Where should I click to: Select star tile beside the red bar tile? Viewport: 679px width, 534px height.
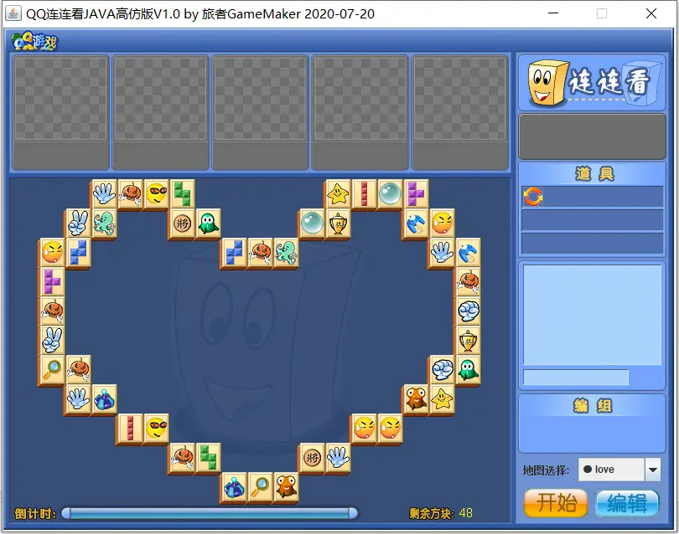pos(338,193)
